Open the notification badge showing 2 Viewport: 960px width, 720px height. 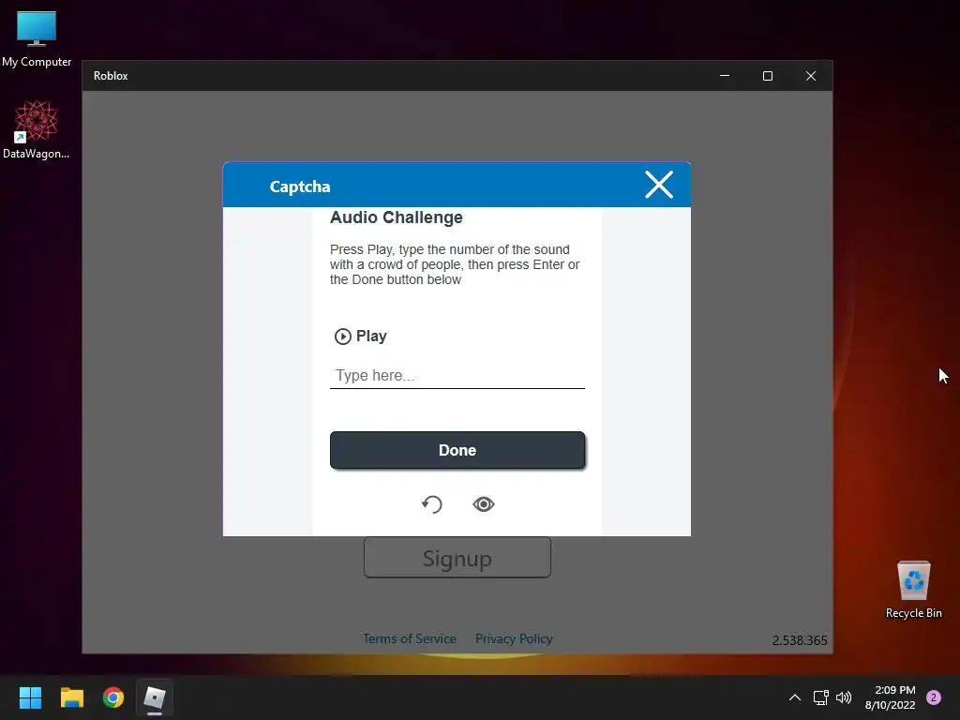point(934,697)
